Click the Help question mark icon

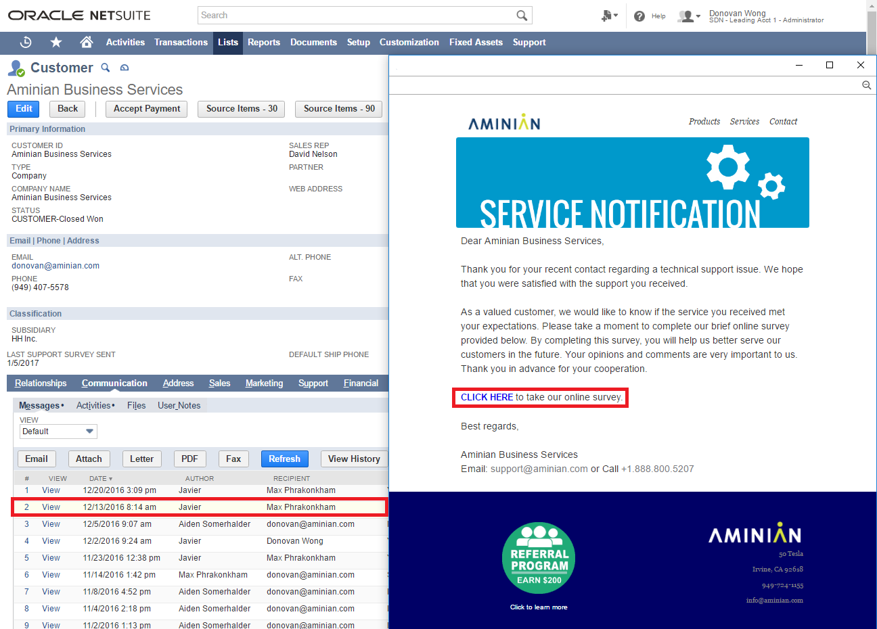[639, 16]
